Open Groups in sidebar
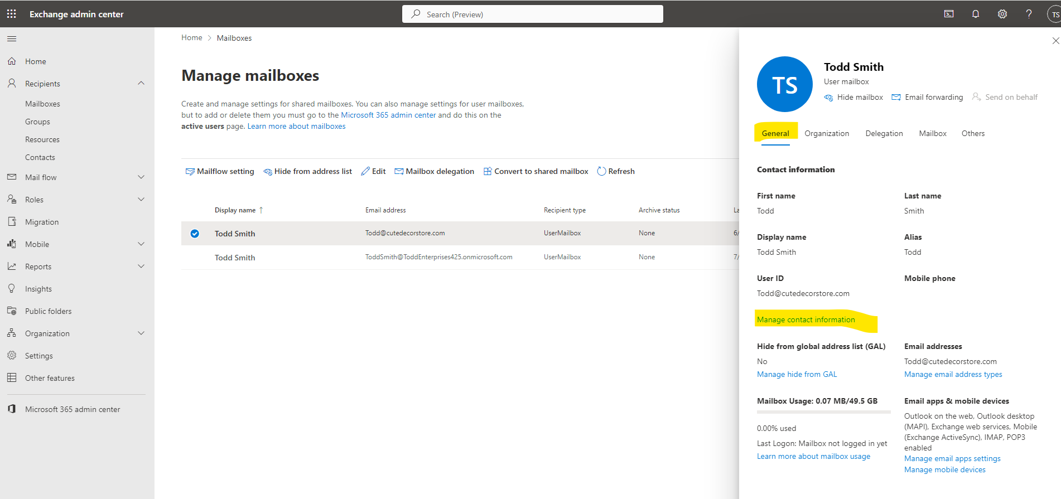This screenshot has height=499, width=1061. (x=37, y=122)
